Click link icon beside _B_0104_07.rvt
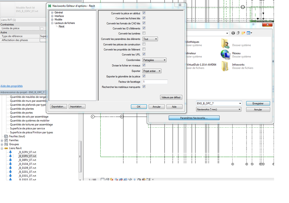This screenshot has height=203, width=289. tap(10, 164)
